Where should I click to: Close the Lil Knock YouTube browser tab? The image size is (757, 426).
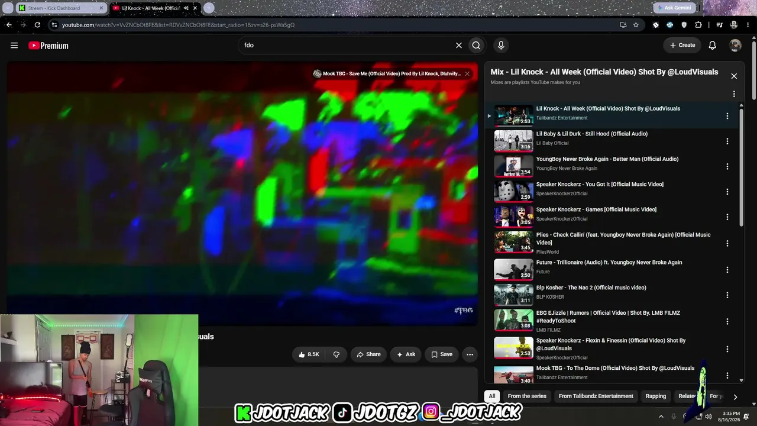pyautogui.click(x=195, y=8)
